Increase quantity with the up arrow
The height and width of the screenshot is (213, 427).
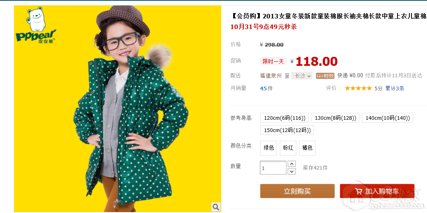(292, 164)
